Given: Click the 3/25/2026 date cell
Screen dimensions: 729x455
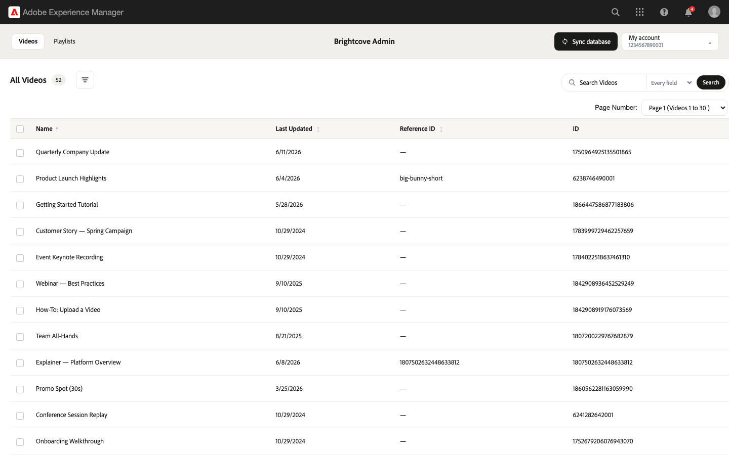Looking at the screenshot, I should point(289,389).
